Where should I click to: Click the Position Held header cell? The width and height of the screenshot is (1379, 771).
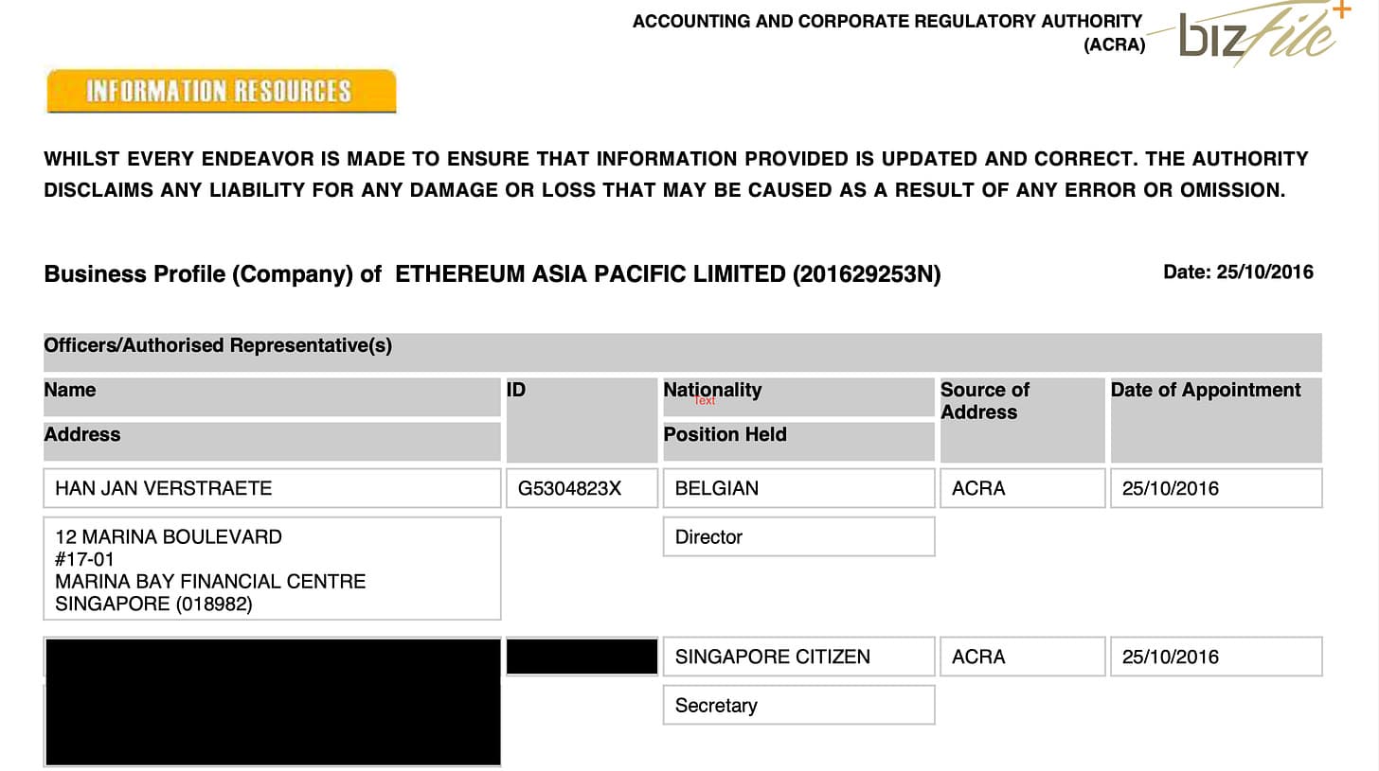click(798, 441)
